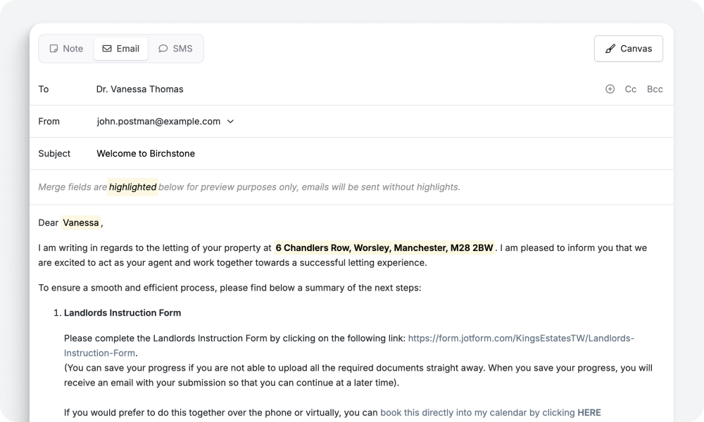Switch to the SMS tab
Image resolution: width=704 pixels, height=422 pixels.
tap(175, 49)
